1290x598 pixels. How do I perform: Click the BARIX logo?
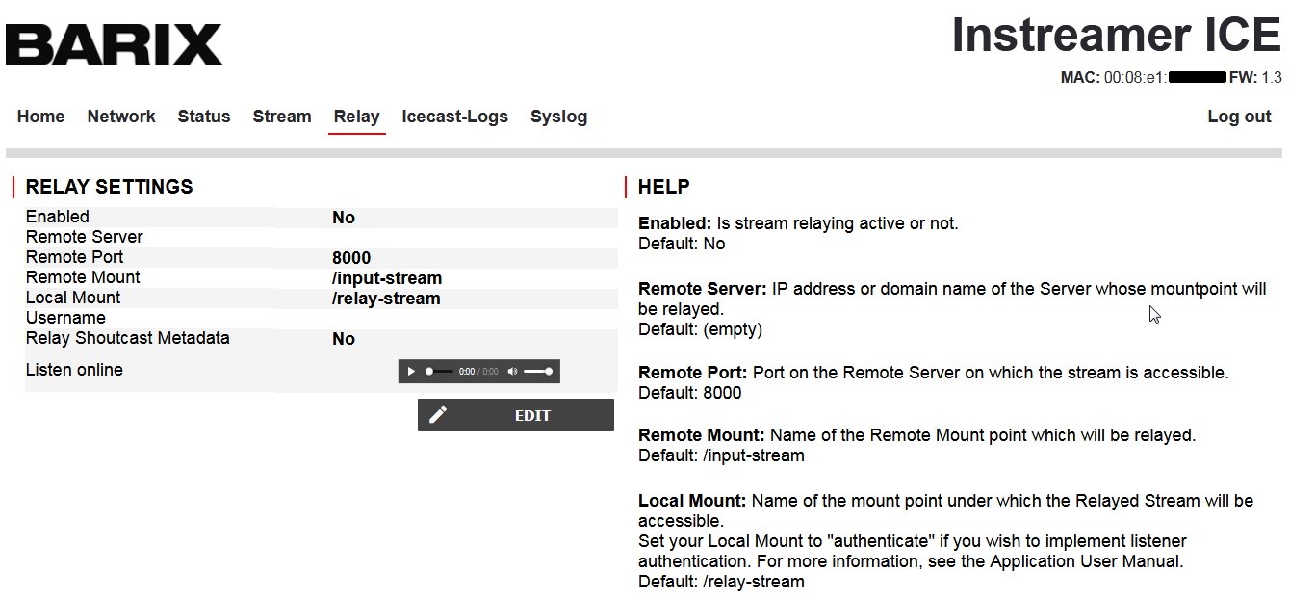point(114,45)
